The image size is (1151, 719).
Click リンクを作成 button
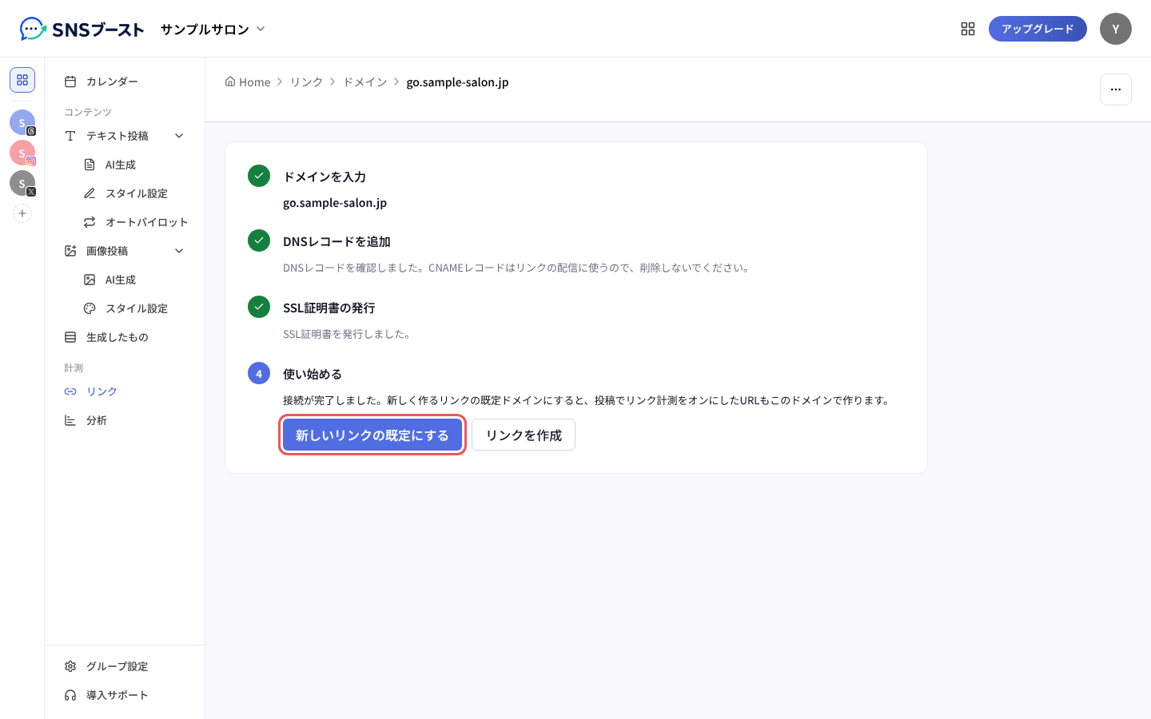coord(524,435)
